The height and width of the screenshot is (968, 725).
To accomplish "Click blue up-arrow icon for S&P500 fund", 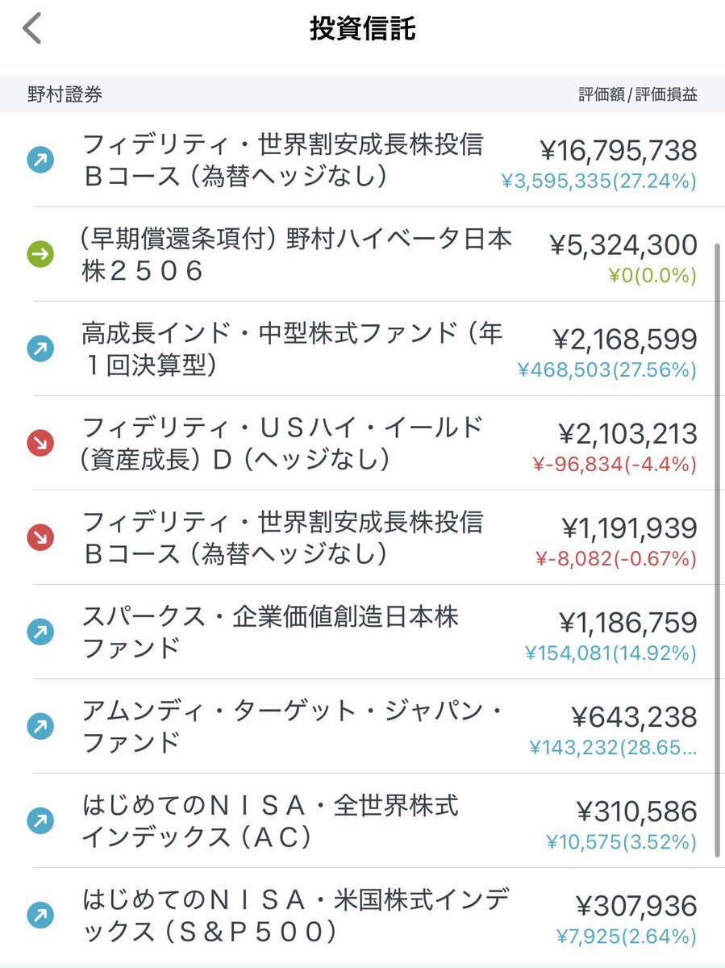I will 40,916.
